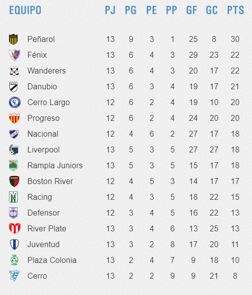Sort table by GF header
Screen dimensions: 252x295
coord(192,10)
